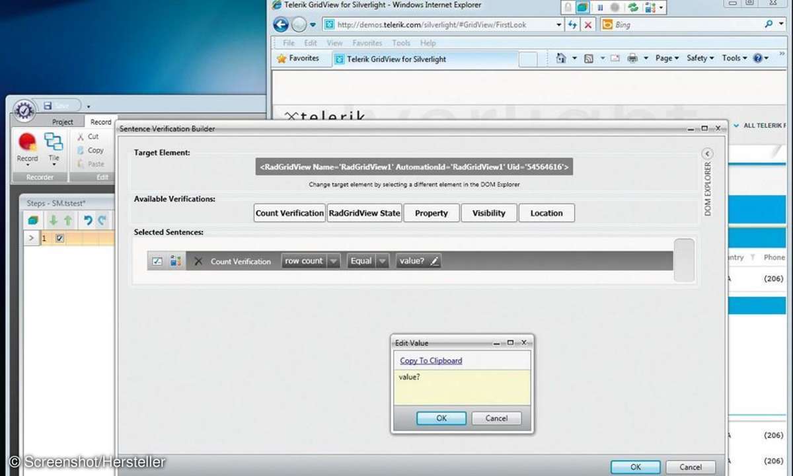This screenshot has width=793, height=476.
Task: Go back in Internet Explorer
Action: [281, 25]
